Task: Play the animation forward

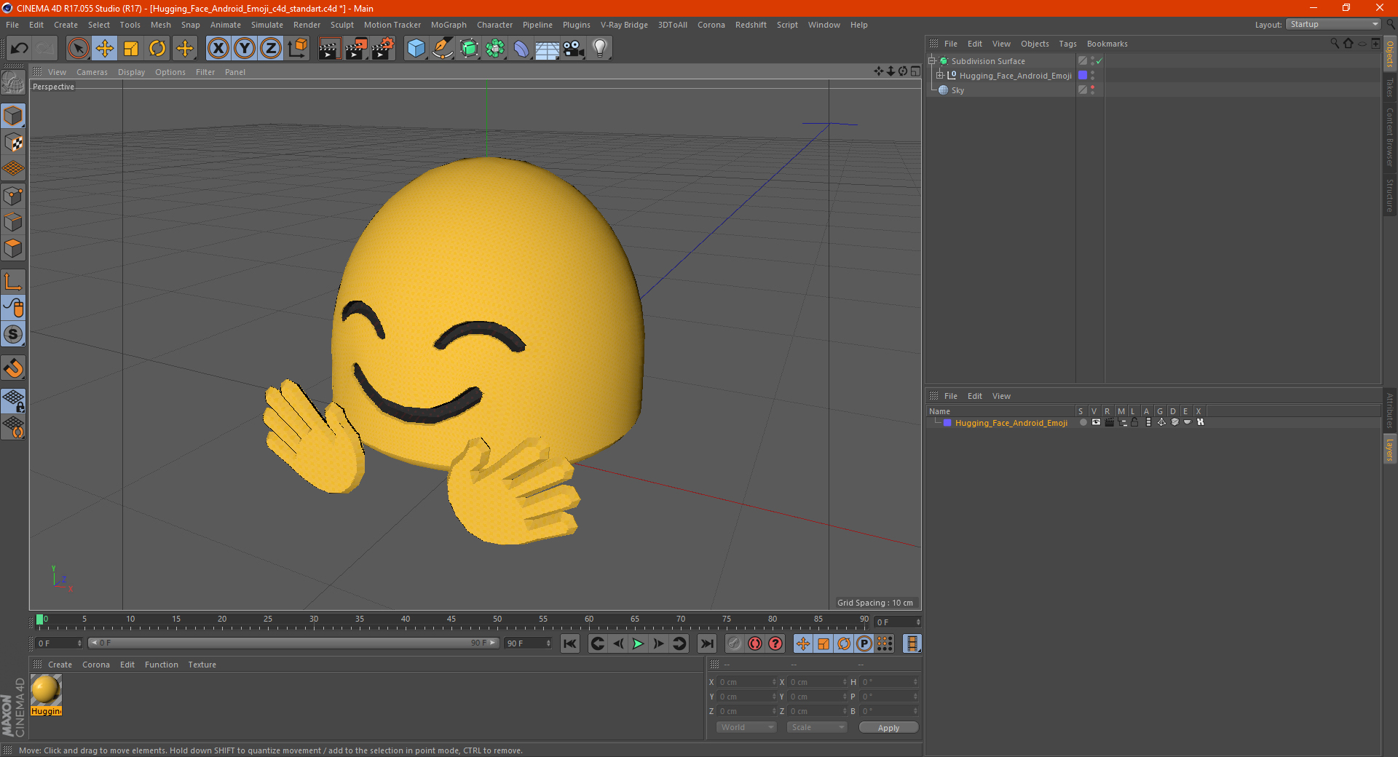Action: point(638,643)
